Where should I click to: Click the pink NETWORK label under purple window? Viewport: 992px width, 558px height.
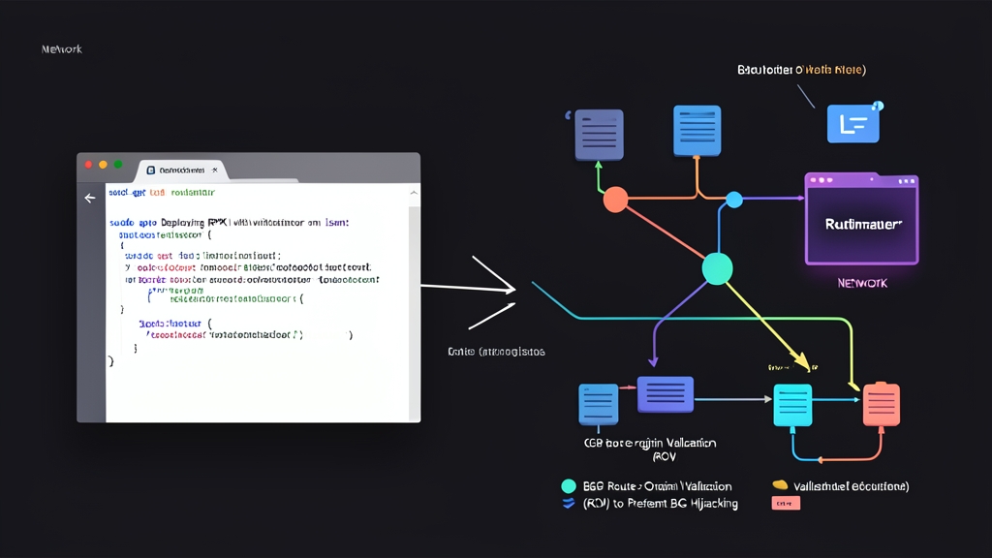coord(862,284)
